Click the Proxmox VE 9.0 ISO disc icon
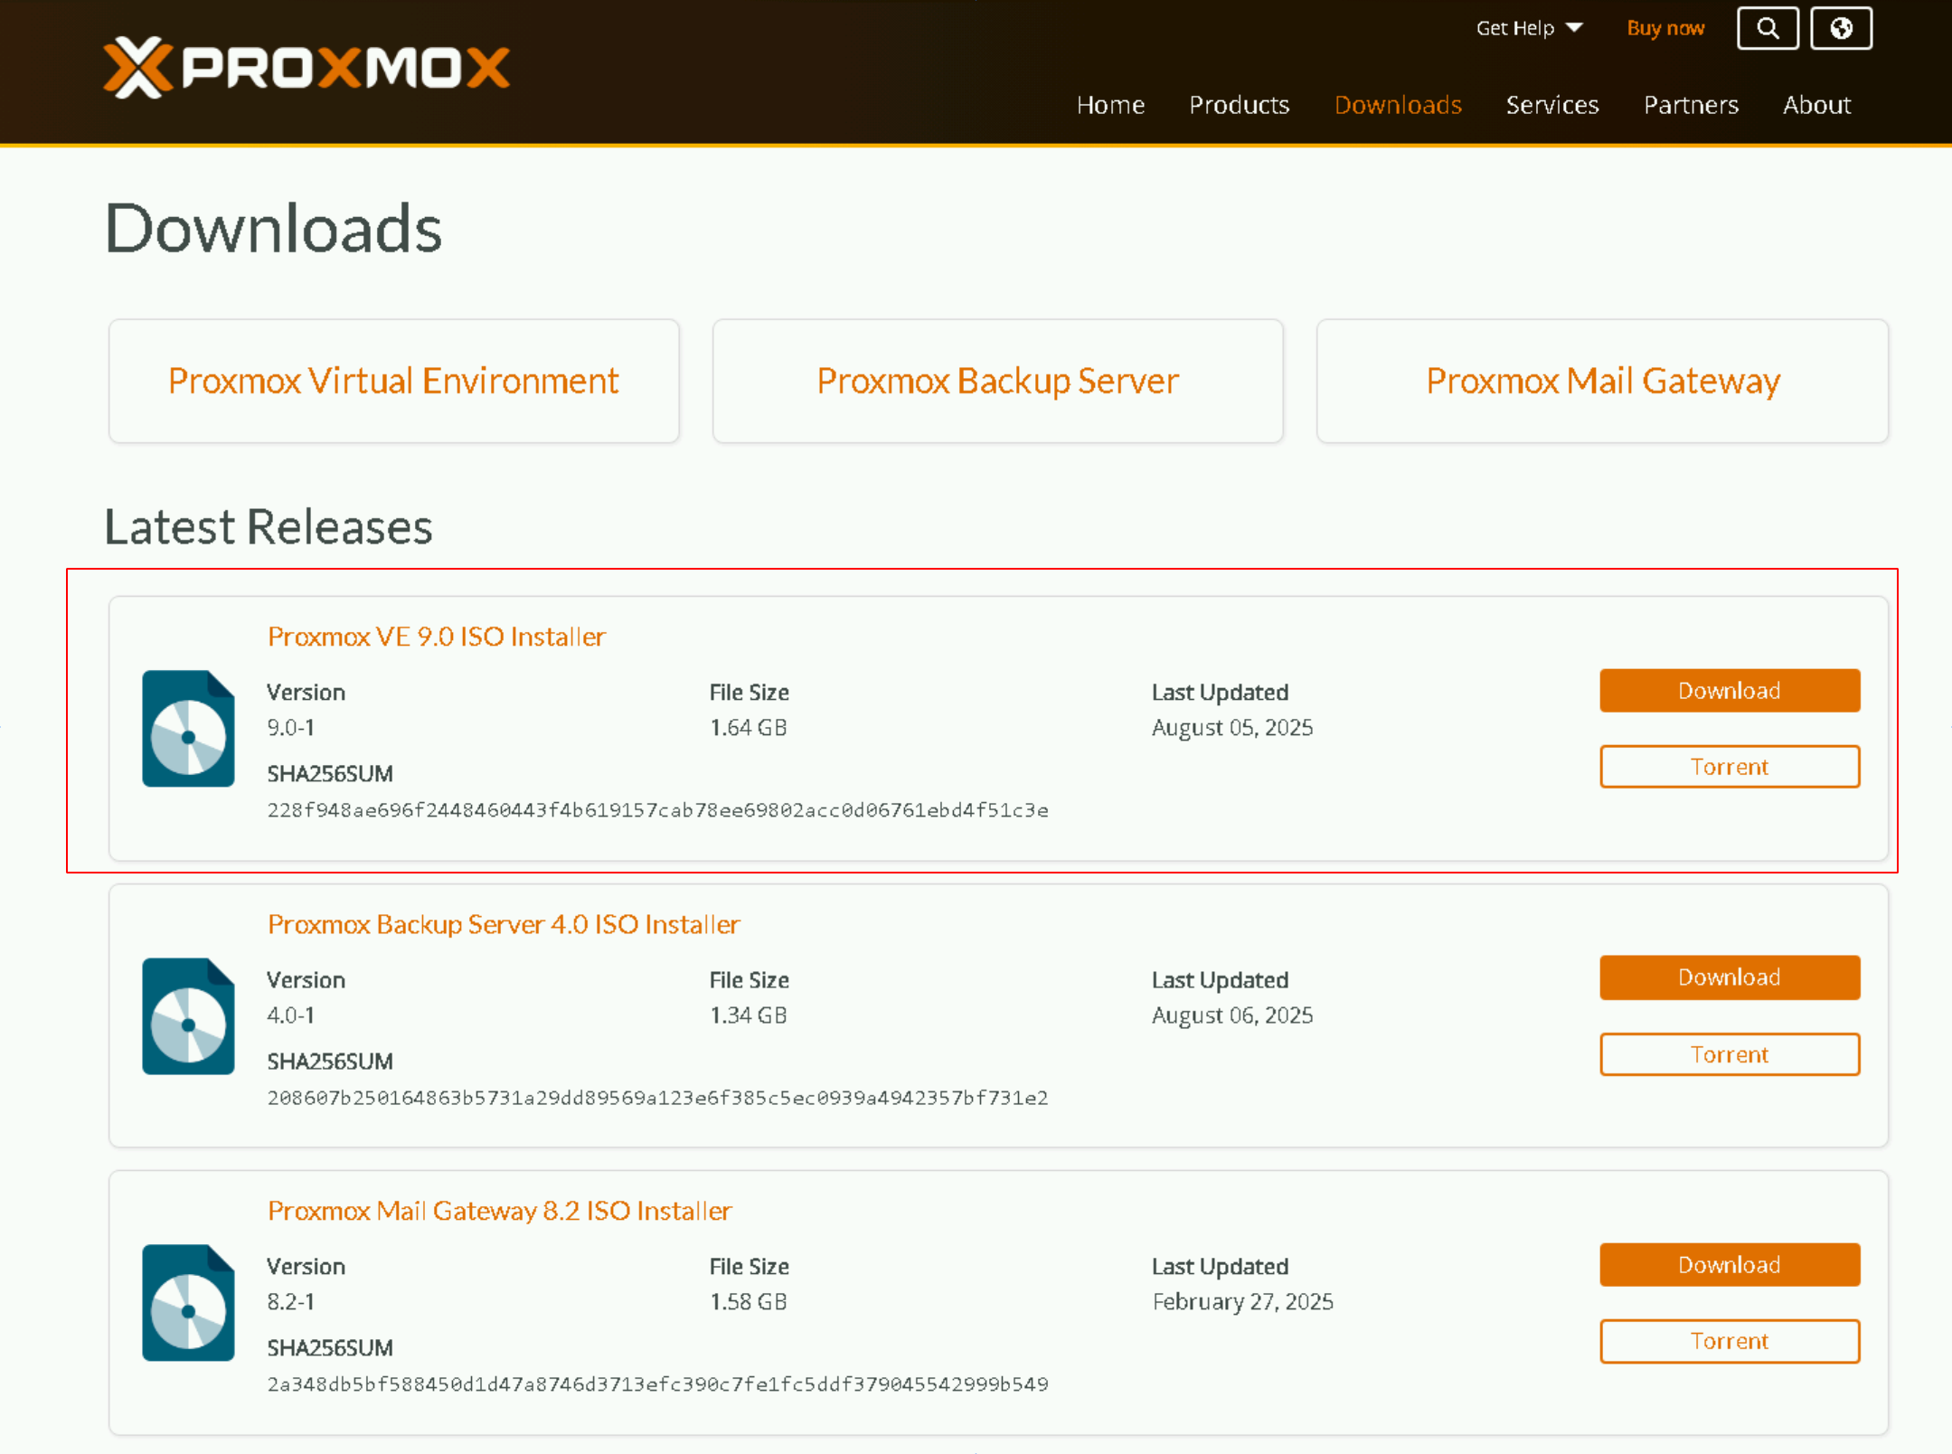Screen dimensions: 1952x1454 point(188,729)
